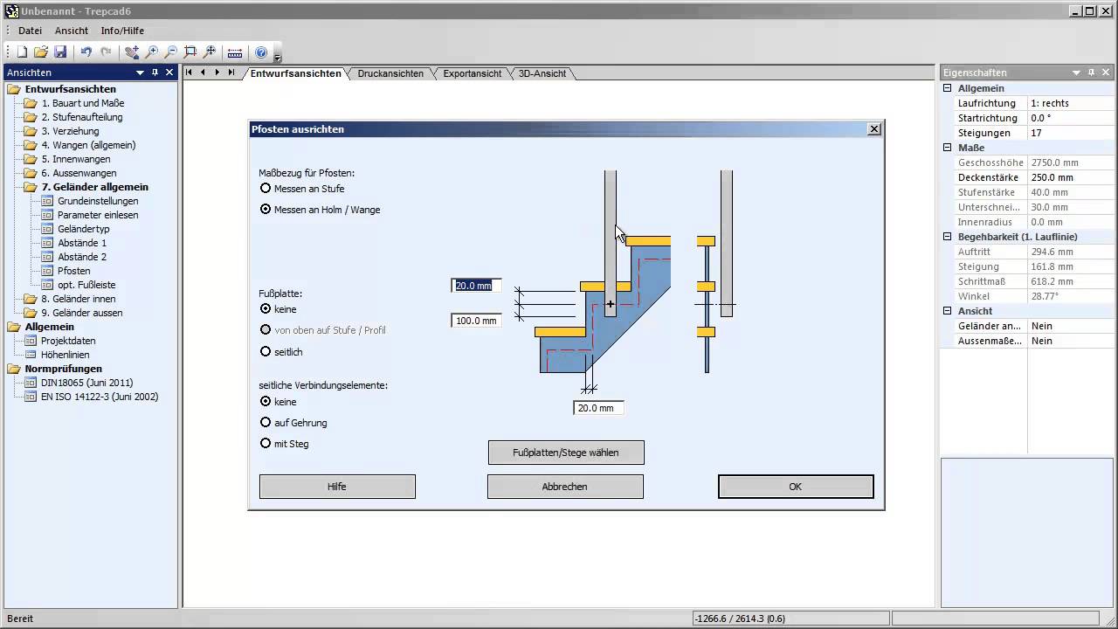
Task: Click the Hilfe button in the dialog
Action: point(337,487)
